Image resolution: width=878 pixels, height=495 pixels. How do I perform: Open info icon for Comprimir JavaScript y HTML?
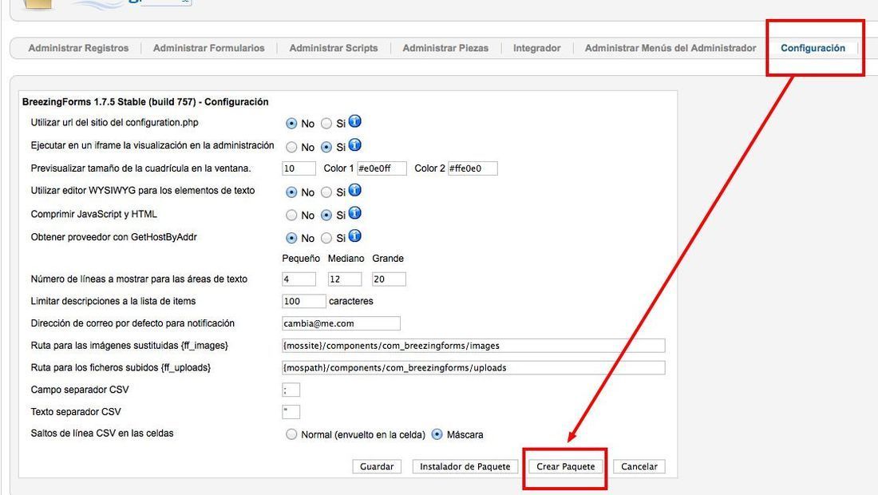(x=355, y=213)
